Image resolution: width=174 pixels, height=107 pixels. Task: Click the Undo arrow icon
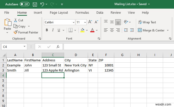point(42,4)
